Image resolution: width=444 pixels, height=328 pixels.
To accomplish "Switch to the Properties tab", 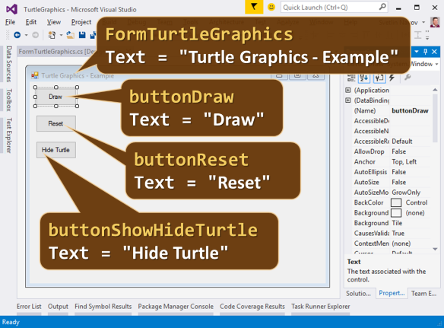I will pyautogui.click(x=392, y=293).
